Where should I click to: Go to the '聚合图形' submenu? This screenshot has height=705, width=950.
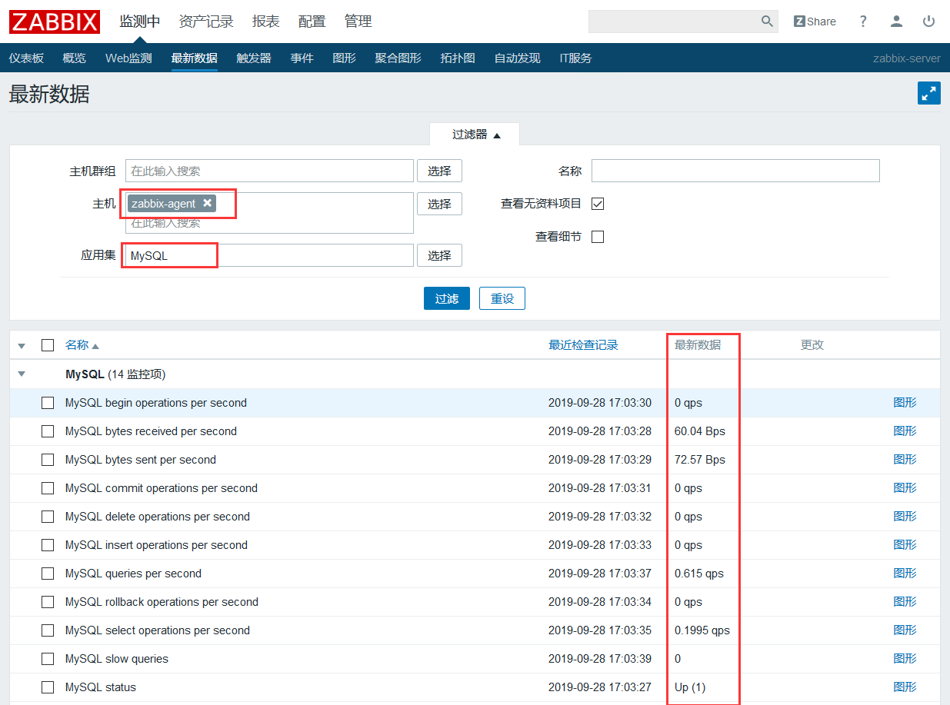pos(398,58)
